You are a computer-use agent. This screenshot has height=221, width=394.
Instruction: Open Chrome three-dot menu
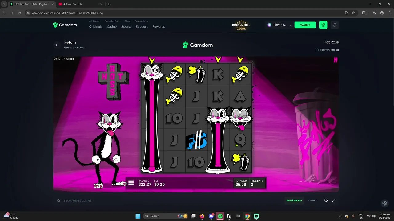click(x=389, y=13)
